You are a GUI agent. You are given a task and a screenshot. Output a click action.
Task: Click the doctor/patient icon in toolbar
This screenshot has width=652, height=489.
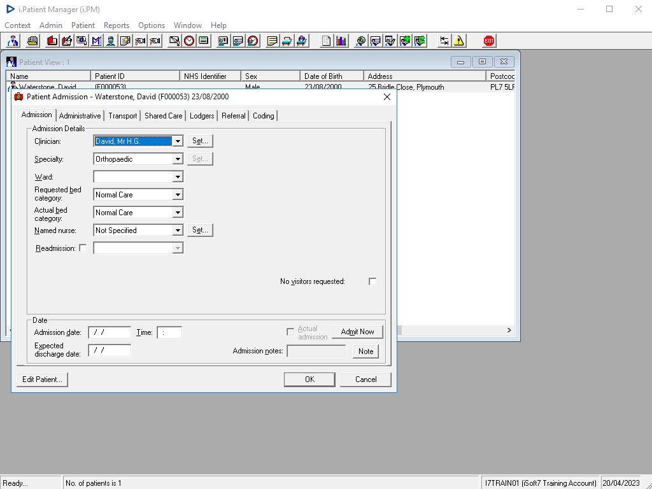point(13,41)
